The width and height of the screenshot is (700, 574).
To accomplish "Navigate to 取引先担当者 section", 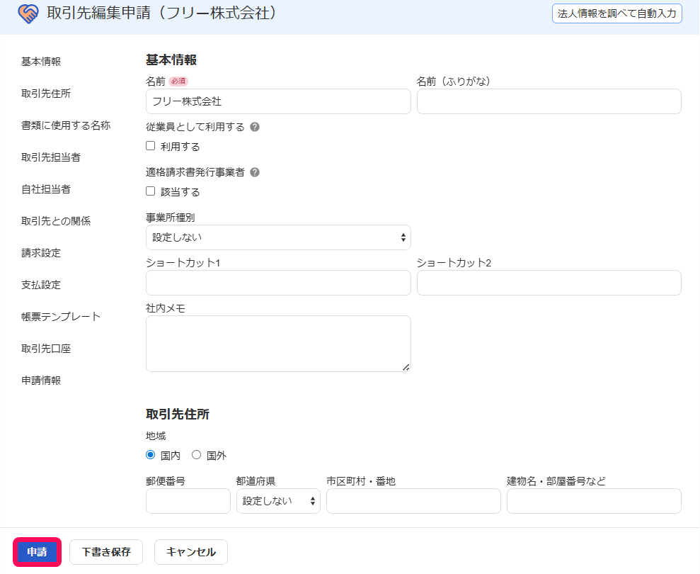I will click(51, 157).
